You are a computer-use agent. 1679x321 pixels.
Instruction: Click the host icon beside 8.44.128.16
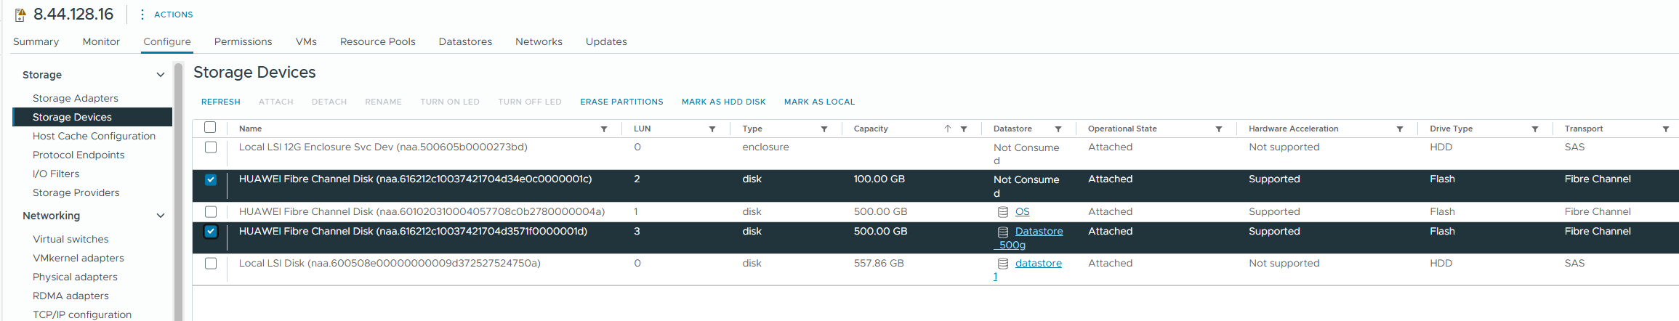click(20, 15)
